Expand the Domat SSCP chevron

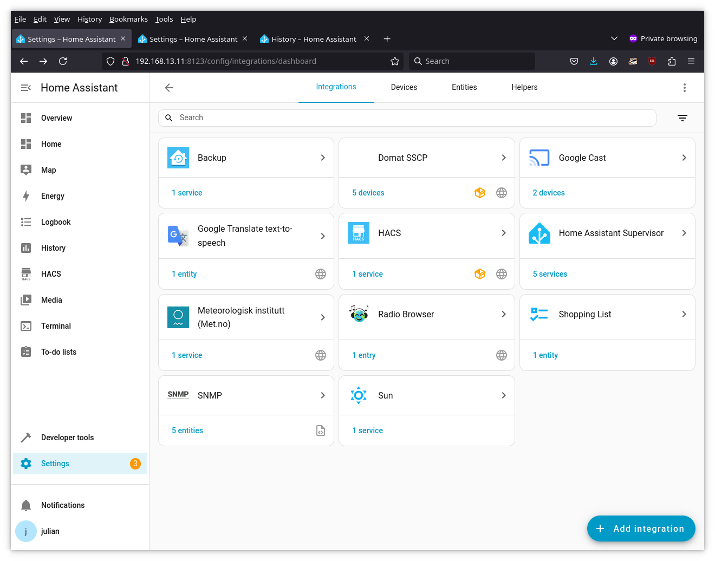tap(504, 158)
